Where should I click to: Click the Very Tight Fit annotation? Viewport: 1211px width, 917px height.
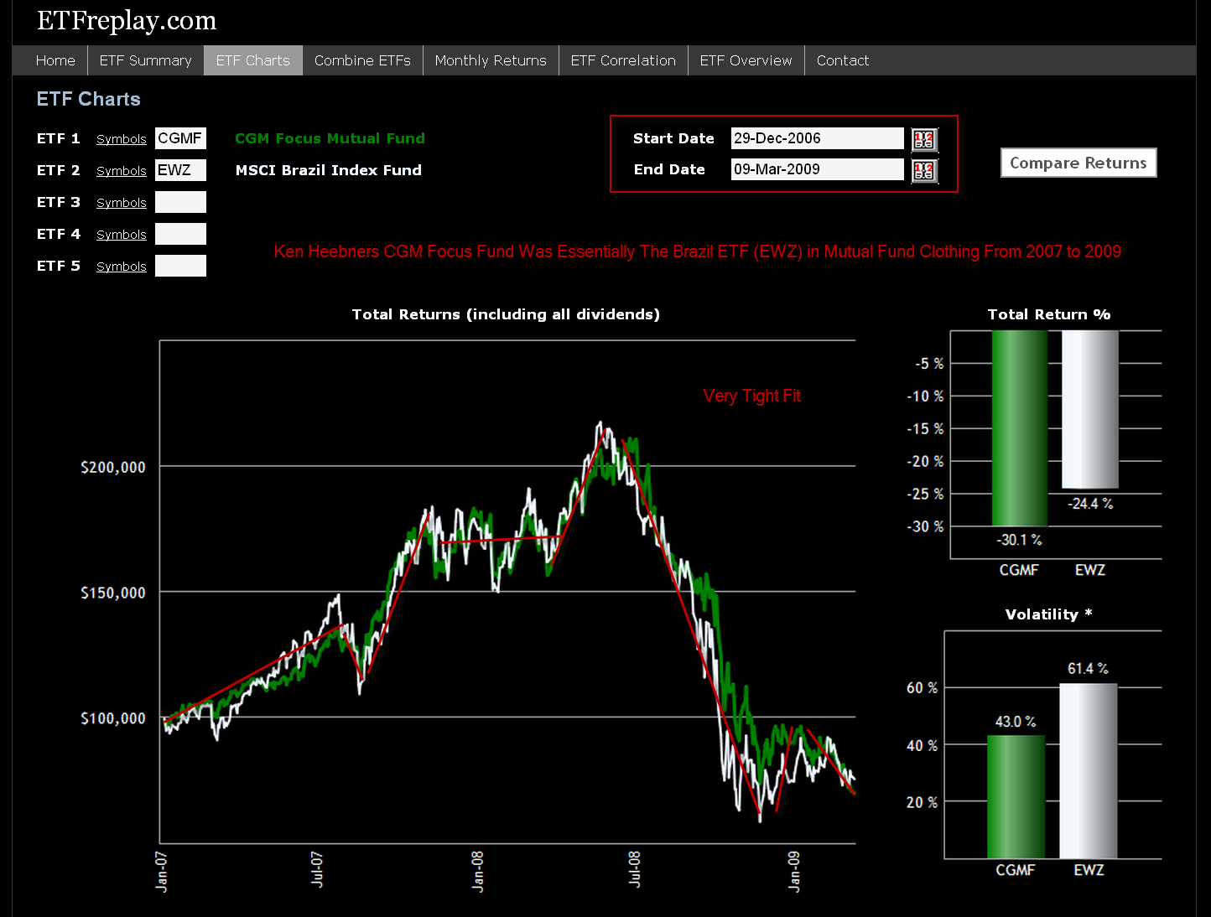tap(751, 396)
